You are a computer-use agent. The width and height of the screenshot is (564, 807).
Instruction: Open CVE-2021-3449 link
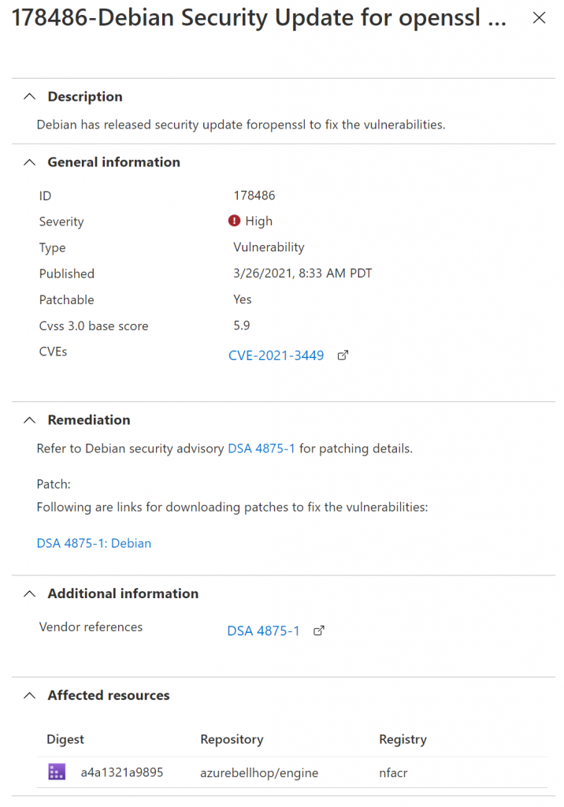(276, 355)
